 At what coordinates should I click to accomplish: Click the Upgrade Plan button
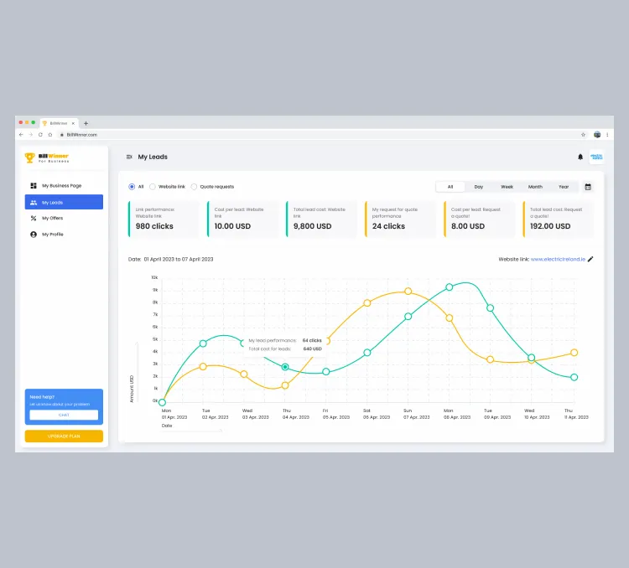tap(64, 436)
